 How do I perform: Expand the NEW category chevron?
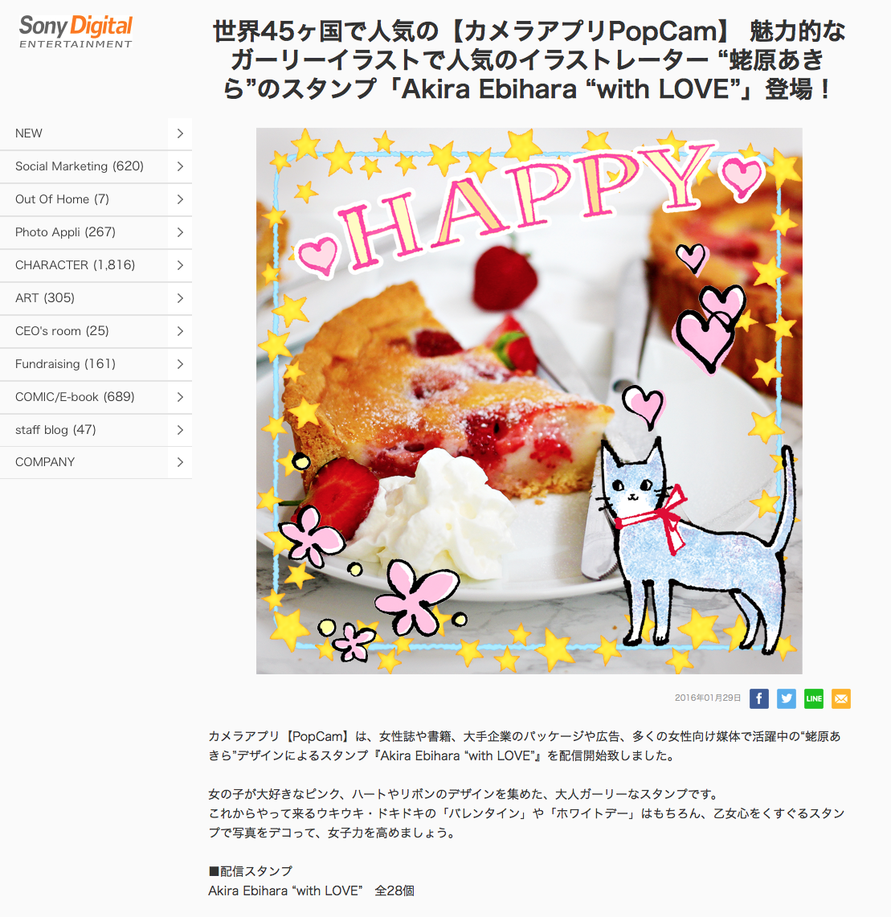(180, 133)
